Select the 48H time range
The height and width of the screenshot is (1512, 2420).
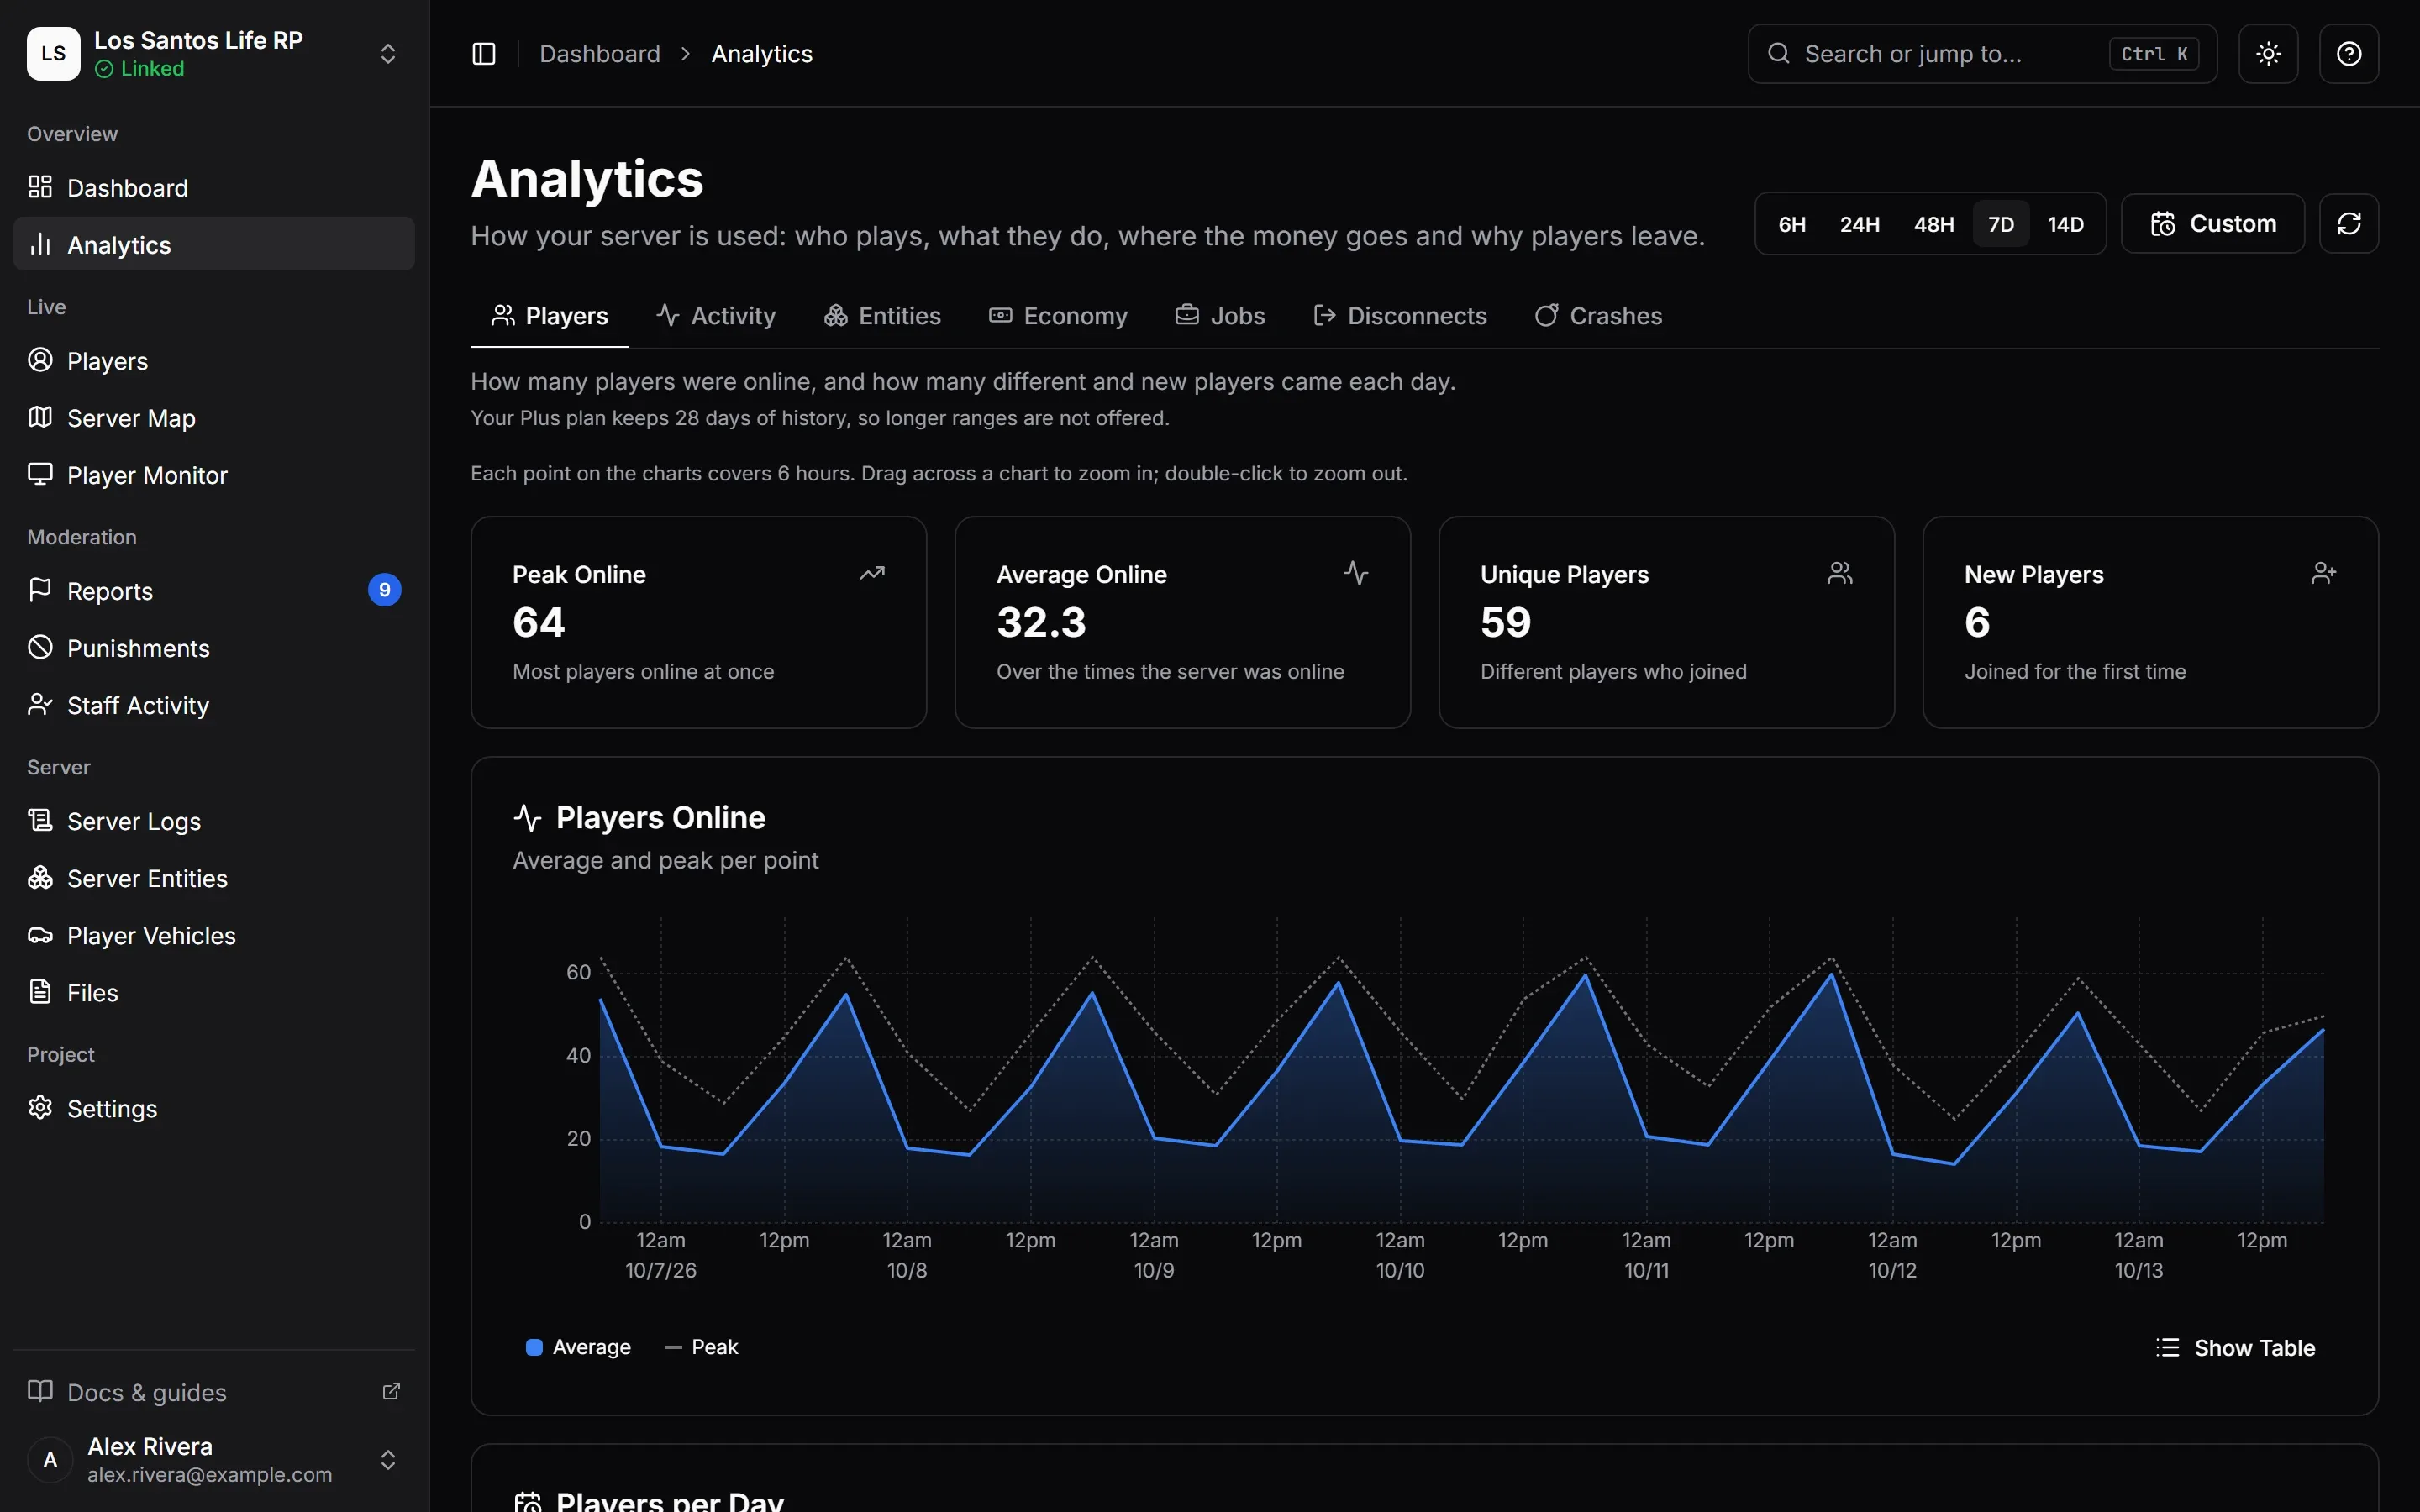coord(1933,224)
